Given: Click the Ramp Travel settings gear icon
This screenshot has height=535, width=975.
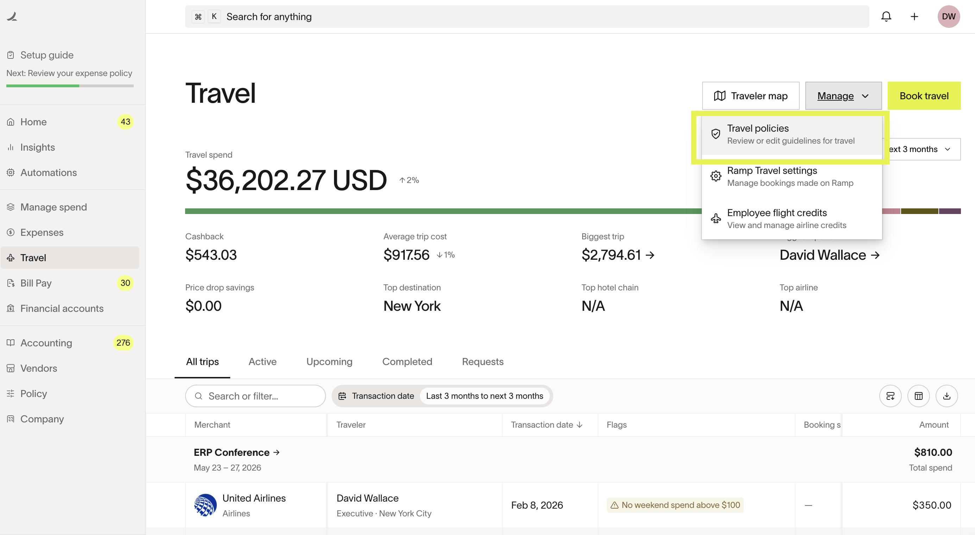Looking at the screenshot, I should click(715, 176).
